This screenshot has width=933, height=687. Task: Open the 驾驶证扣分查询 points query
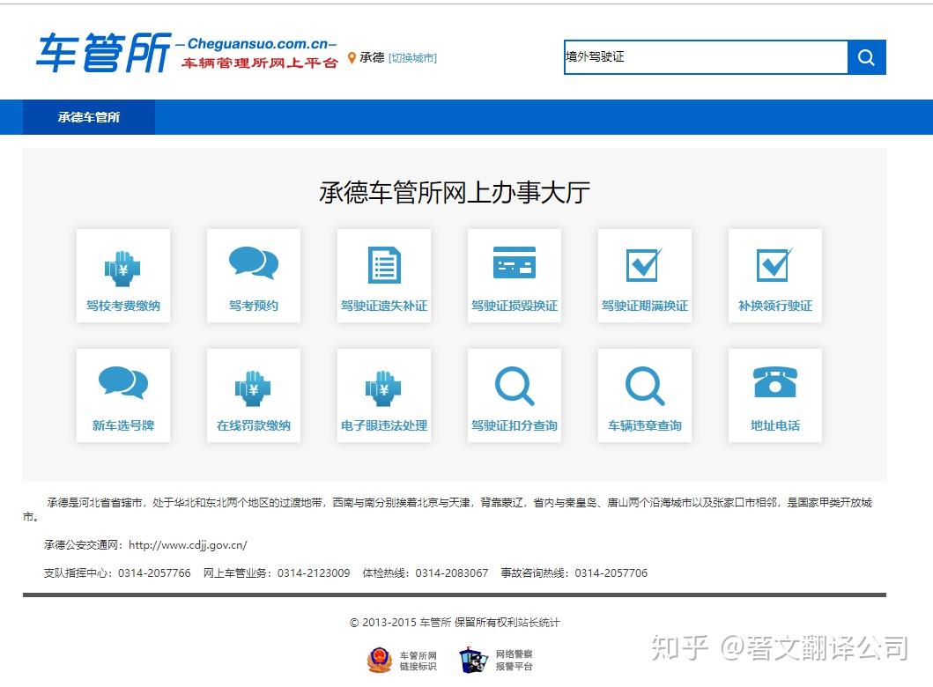click(x=514, y=395)
